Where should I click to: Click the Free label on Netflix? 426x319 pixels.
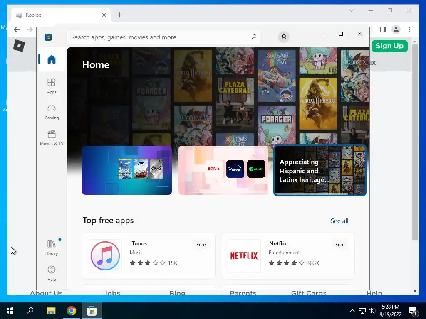339,244
